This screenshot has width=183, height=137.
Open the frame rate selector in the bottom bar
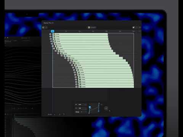[51, 115]
